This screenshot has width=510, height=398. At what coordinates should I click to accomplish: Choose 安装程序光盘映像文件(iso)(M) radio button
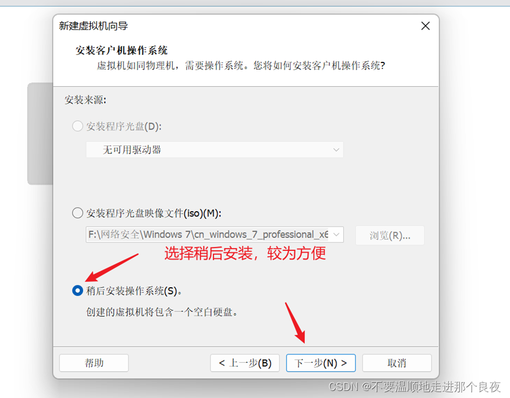[x=77, y=213]
